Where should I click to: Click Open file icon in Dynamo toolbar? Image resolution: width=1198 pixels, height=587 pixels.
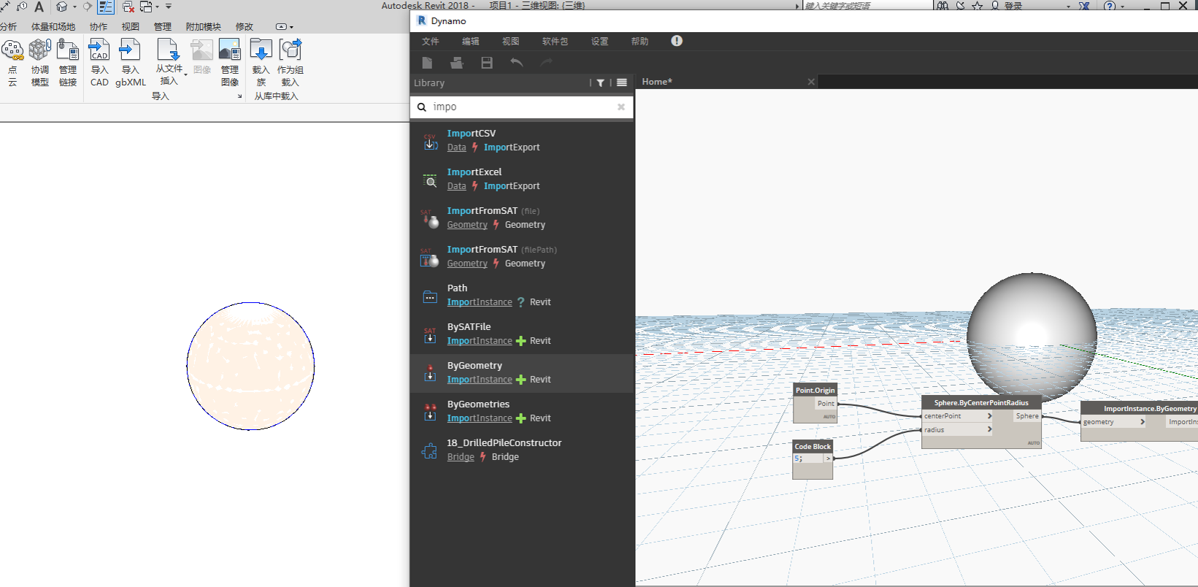[x=457, y=63]
